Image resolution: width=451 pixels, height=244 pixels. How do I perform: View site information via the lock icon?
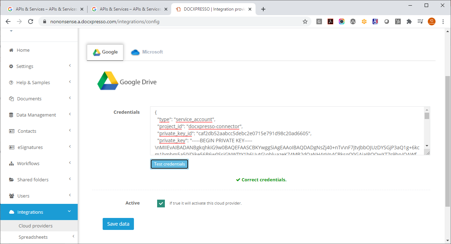tap(44, 21)
